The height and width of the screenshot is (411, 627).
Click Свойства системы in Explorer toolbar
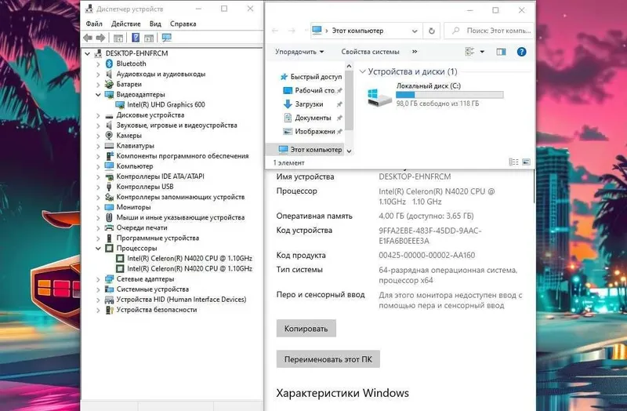tap(370, 52)
